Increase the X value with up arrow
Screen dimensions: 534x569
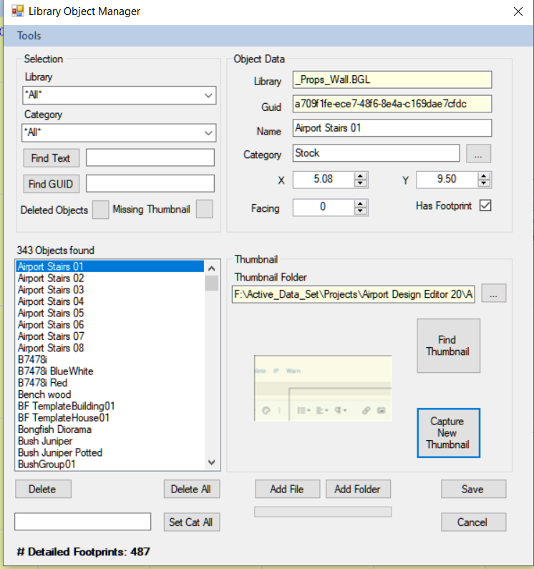[361, 176]
